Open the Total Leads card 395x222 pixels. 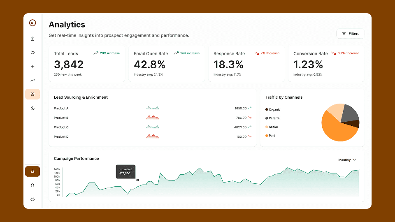tap(87, 64)
